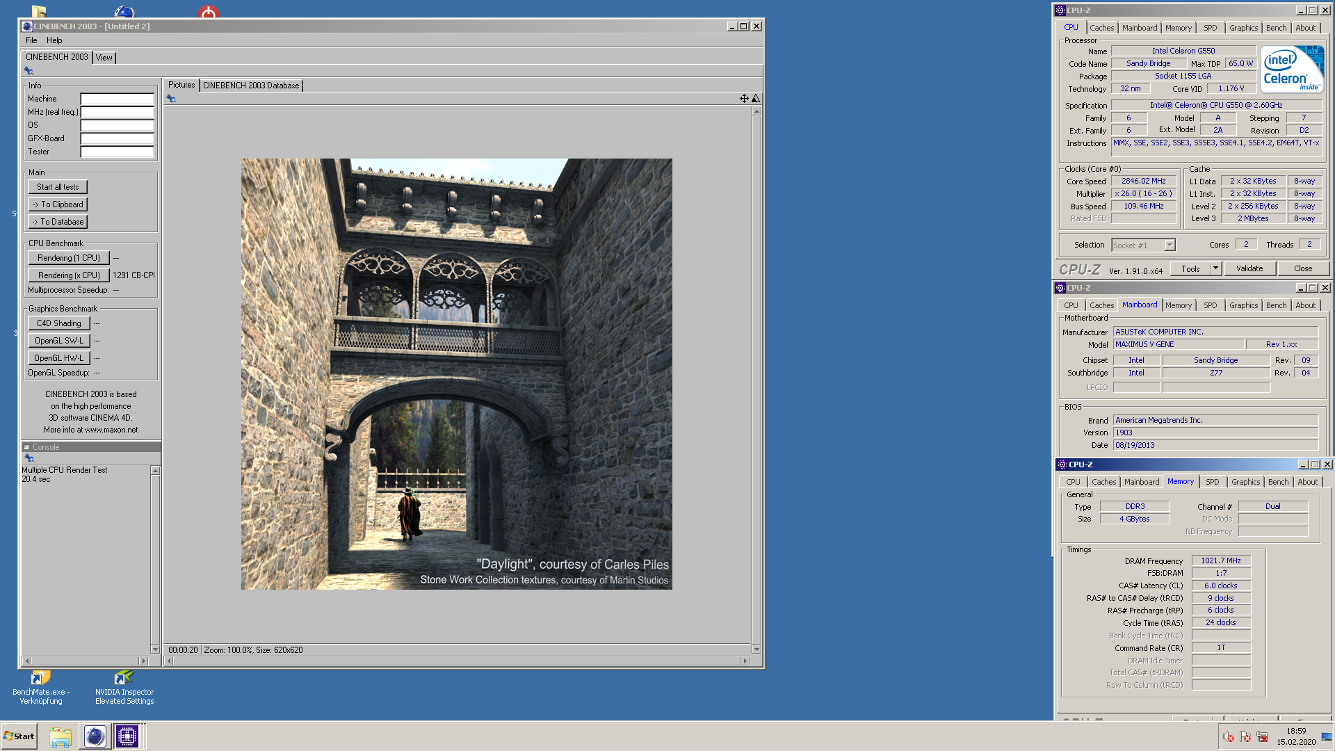Viewport: 1335px width, 751px height.
Task: Click the Close button in CPU-Z CPU window
Action: coord(1303,268)
